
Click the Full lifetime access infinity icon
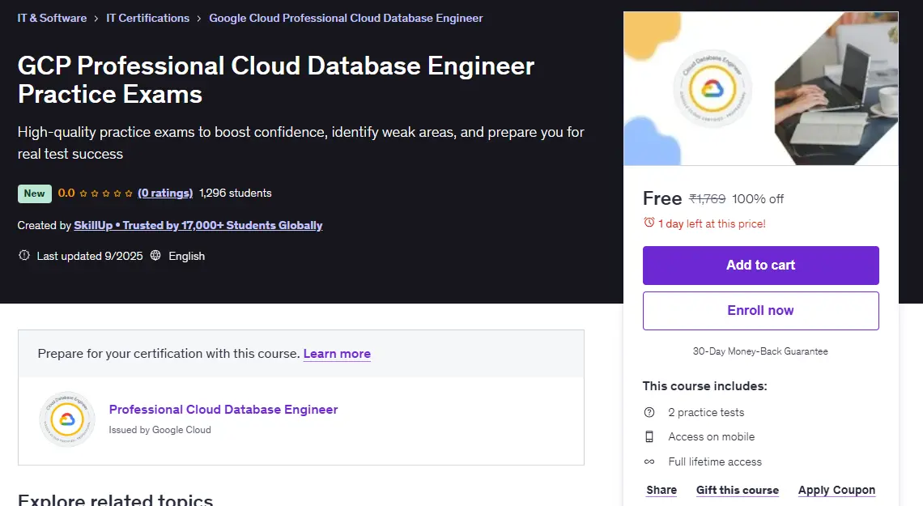click(x=649, y=461)
